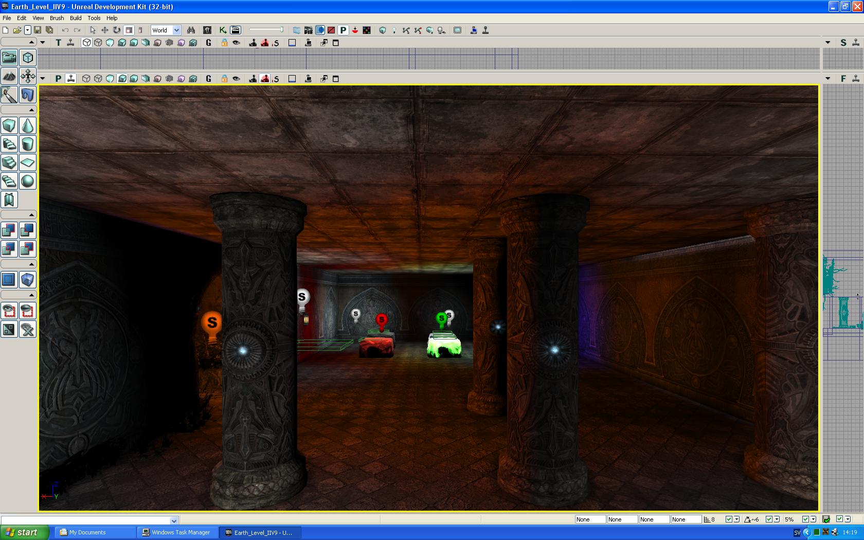This screenshot has height=540, width=864.
Task: Switch to My Documents taskbar window
Action: [x=95, y=532]
